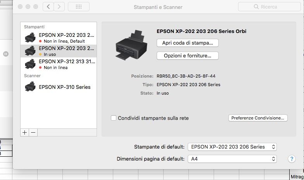Click the Stampanti section header
This screenshot has height=180, width=304.
pyautogui.click(x=34, y=27)
